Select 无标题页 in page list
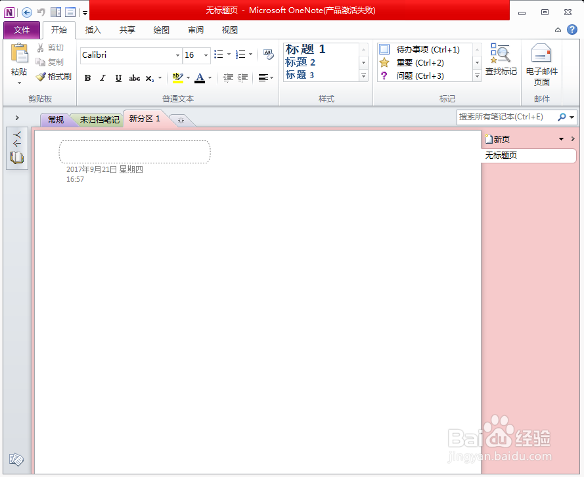The image size is (584, 477). (x=529, y=156)
